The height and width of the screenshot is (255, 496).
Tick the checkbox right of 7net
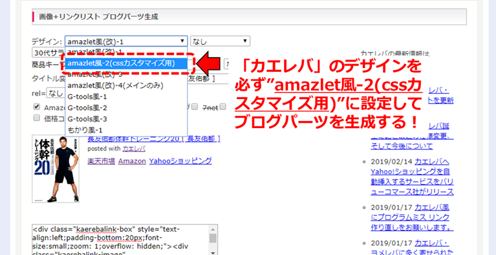[223, 107]
